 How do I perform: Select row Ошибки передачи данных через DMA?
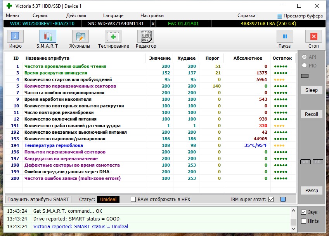[x=151, y=172]
